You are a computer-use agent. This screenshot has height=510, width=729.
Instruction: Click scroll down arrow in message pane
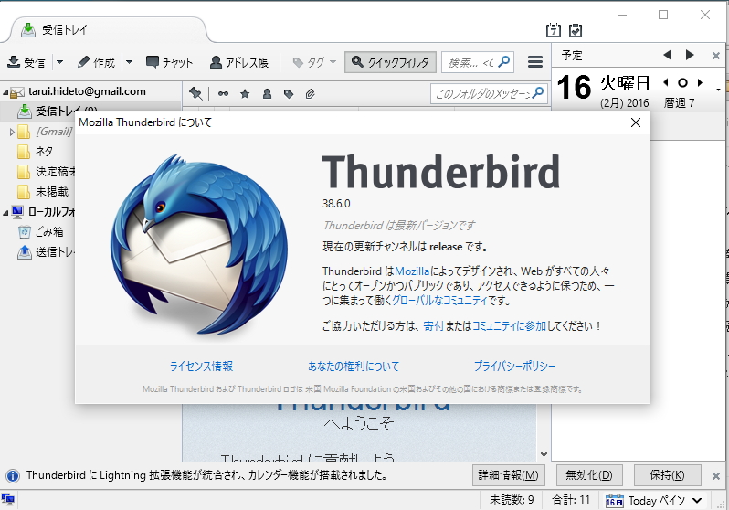click(x=544, y=454)
